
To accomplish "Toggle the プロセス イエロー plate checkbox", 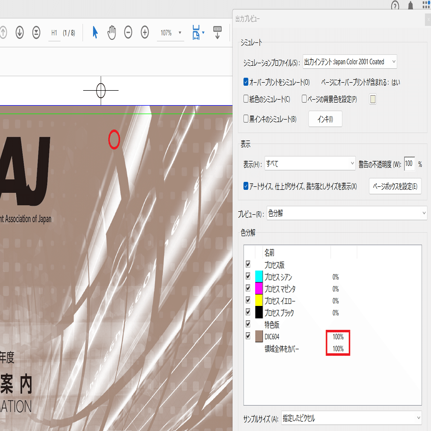I will pos(248,300).
